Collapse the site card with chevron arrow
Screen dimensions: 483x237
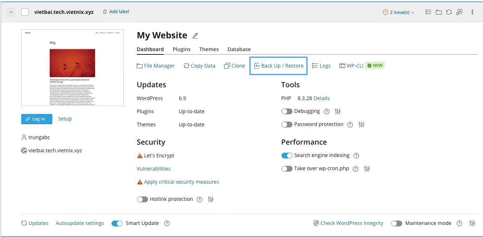pos(11,12)
